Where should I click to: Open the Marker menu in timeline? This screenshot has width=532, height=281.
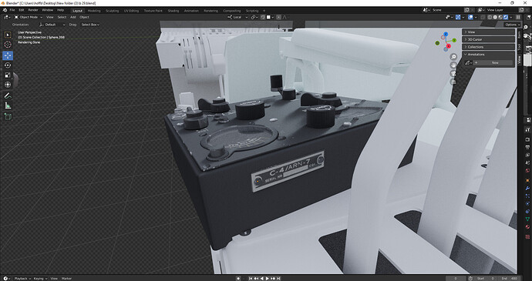[x=66, y=278]
